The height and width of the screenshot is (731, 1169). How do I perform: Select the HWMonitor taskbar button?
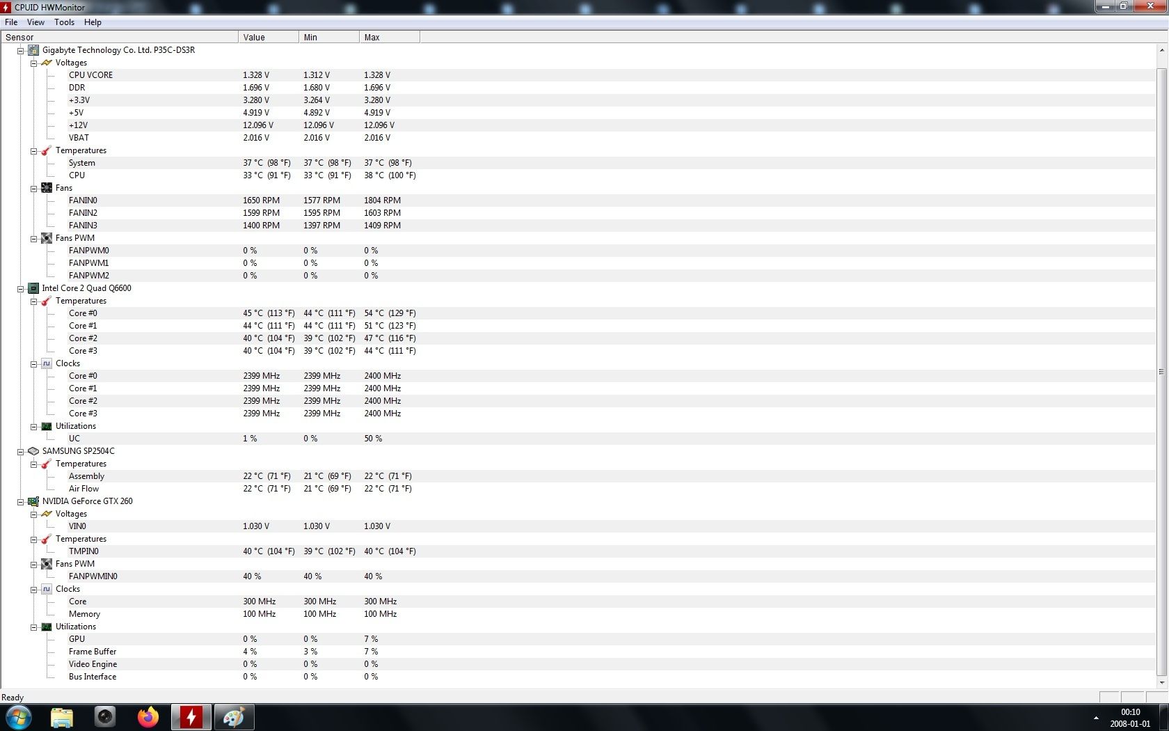coord(191,717)
